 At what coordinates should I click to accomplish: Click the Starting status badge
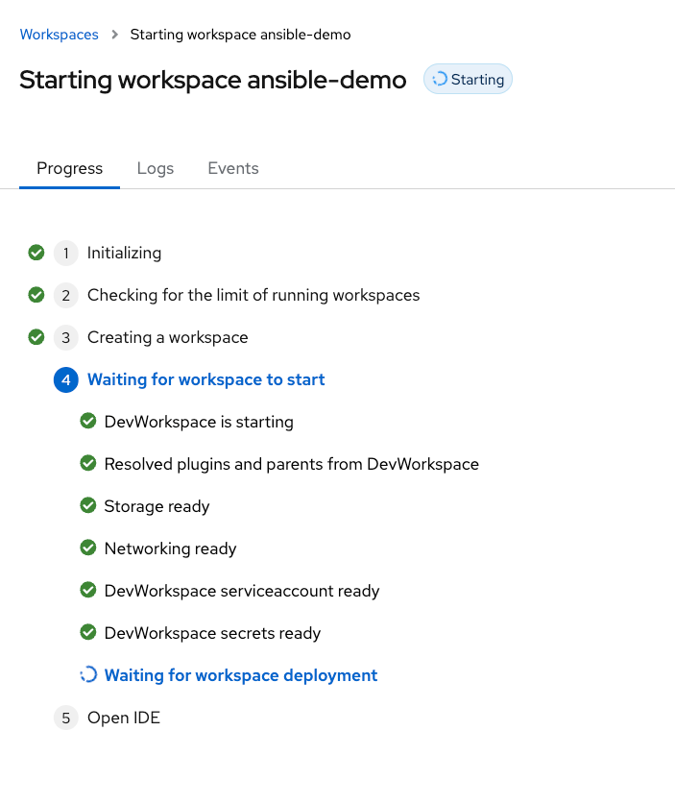click(468, 79)
